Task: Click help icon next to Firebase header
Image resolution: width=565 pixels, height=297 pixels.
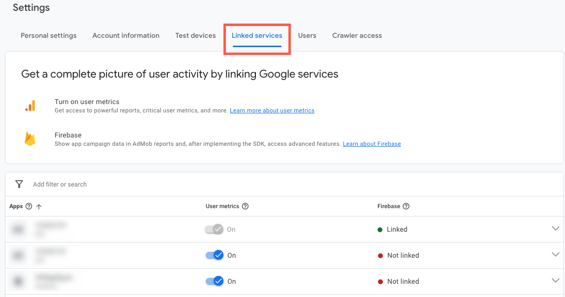Action: tap(406, 206)
